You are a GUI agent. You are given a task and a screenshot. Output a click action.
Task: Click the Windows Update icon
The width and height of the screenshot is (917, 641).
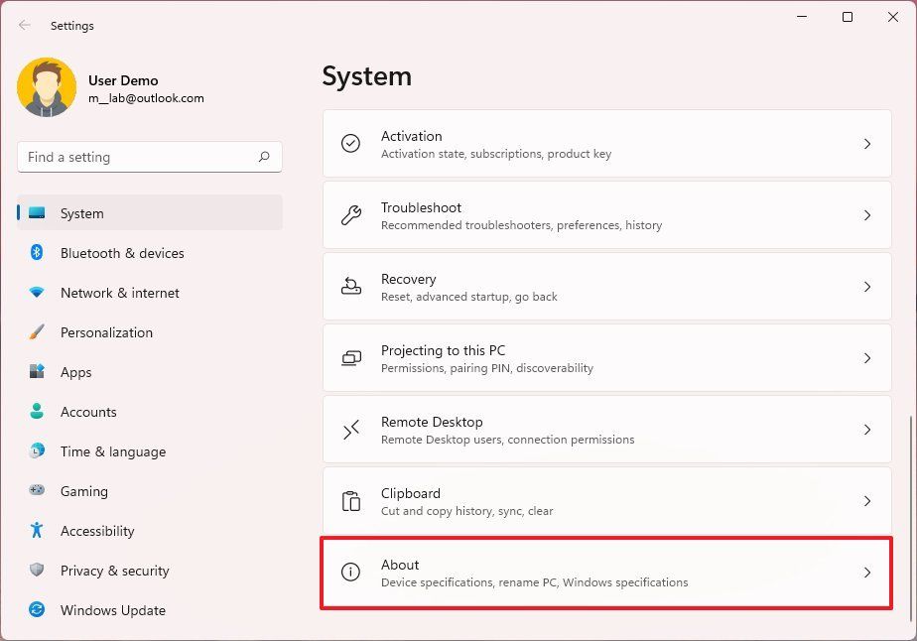click(x=36, y=610)
